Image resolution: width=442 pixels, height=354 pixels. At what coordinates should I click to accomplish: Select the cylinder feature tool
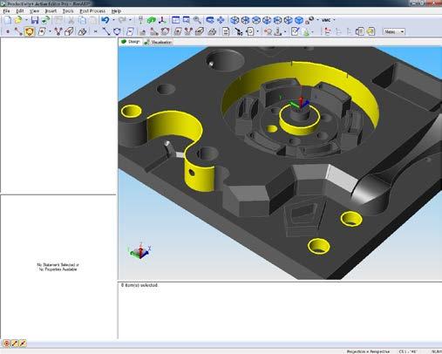pyautogui.click(x=69, y=31)
